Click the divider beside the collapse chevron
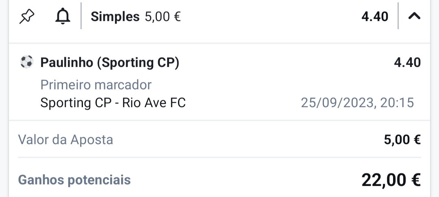439x197 pixels. coord(398,16)
